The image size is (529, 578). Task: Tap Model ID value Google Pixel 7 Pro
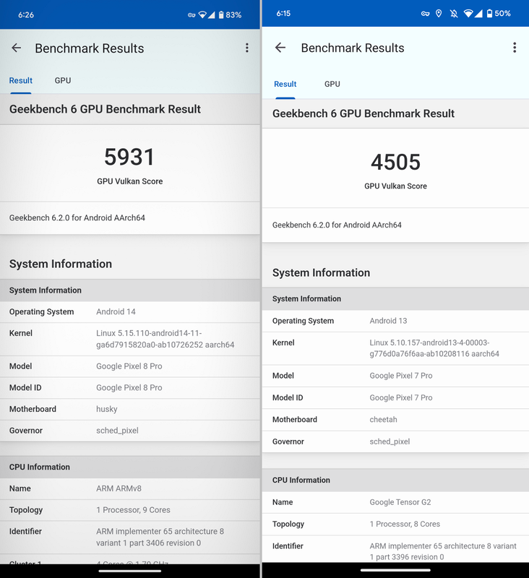(x=401, y=398)
